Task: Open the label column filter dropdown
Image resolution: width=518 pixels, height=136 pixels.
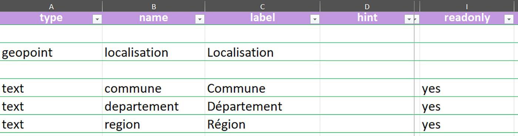Action: (x=314, y=19)
